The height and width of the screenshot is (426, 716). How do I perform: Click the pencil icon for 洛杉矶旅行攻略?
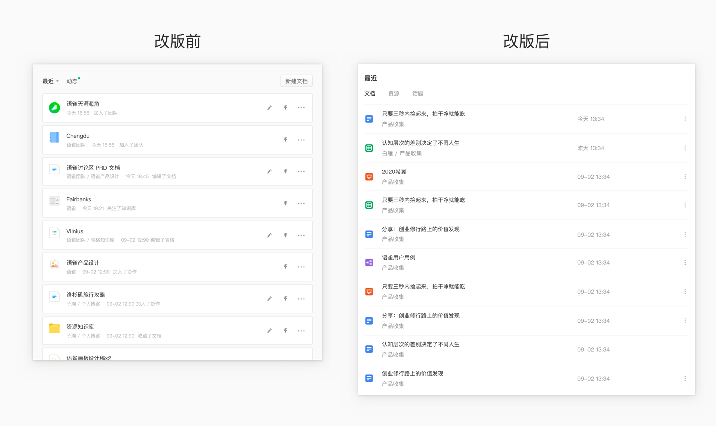[x=269, y=299]
